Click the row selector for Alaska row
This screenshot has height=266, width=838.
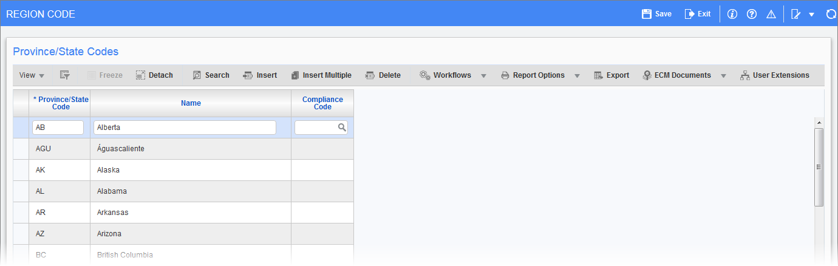(21, 170)
